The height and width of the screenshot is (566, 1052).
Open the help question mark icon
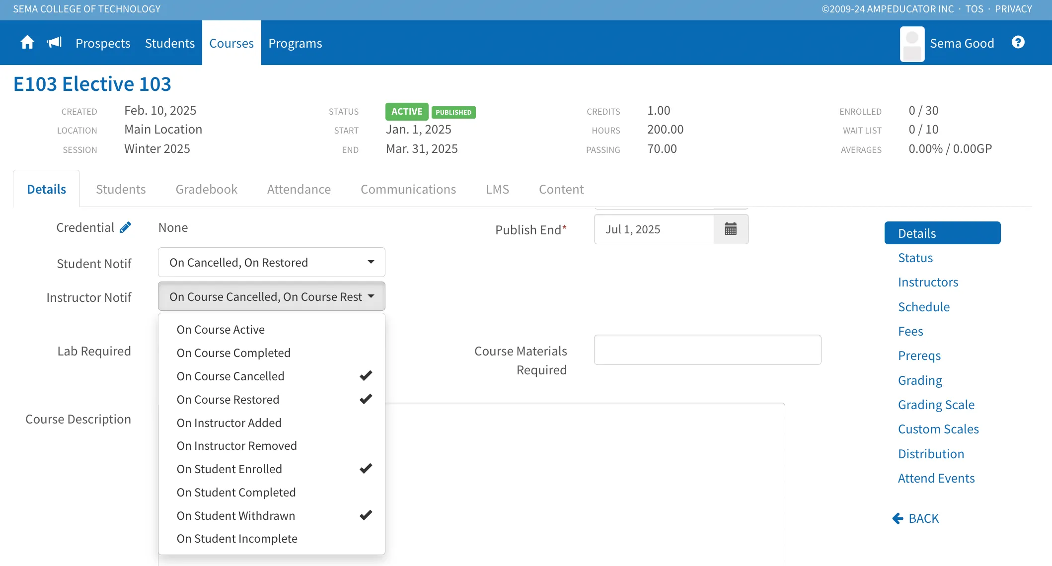[x=1018, y=43]
